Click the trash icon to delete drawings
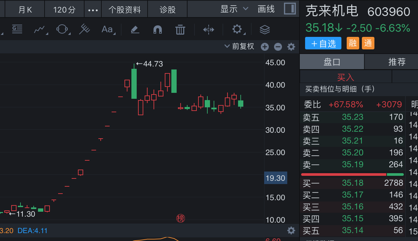The height and width of the screenshot is (241, 418). point(180,30)
